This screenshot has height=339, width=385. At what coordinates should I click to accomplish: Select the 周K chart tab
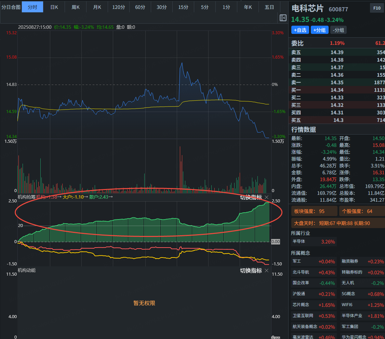tap(76, 7)
